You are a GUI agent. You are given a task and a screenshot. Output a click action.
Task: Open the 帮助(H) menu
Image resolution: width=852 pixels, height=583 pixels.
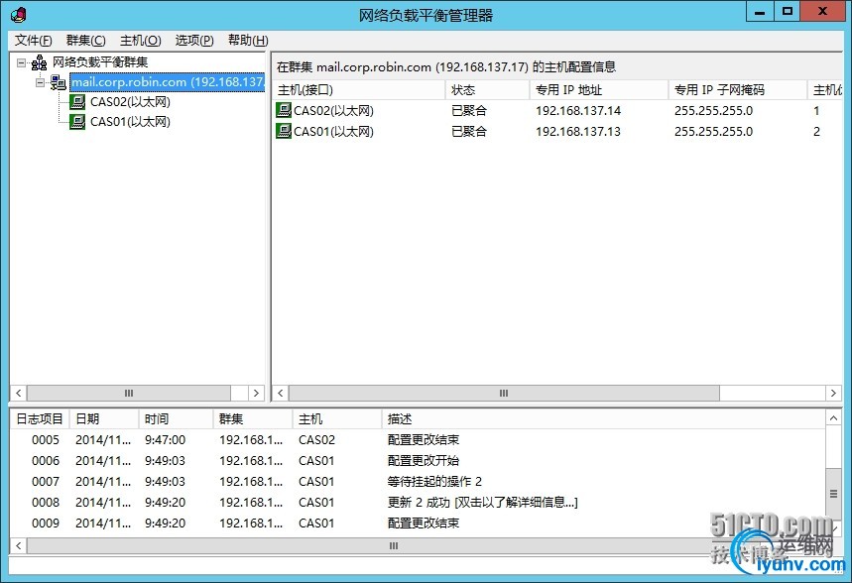coord(248,41)
